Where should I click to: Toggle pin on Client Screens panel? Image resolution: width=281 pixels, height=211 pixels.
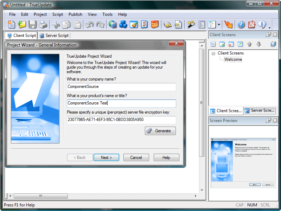268,34
